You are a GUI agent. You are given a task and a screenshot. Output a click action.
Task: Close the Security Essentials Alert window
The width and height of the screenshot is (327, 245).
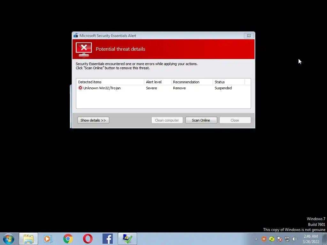pos(249,36)
